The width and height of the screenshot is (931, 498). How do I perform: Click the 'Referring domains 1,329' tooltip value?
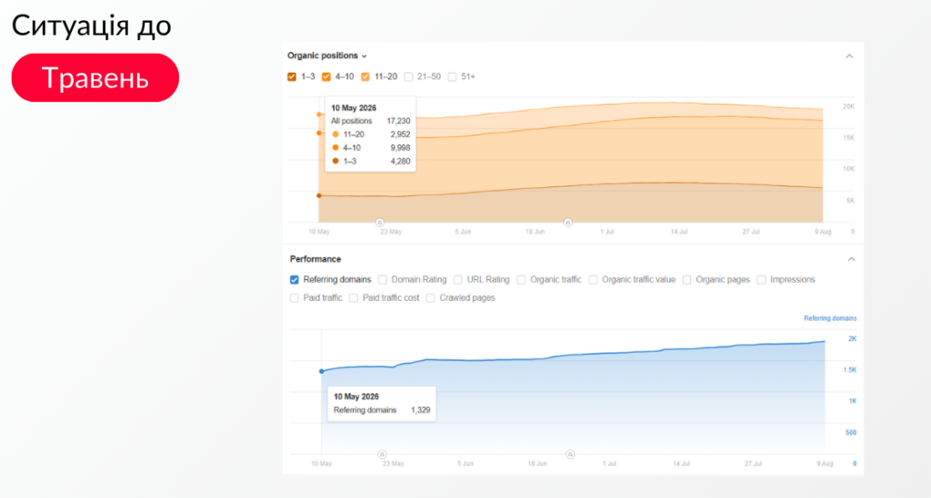coord(420,410)
